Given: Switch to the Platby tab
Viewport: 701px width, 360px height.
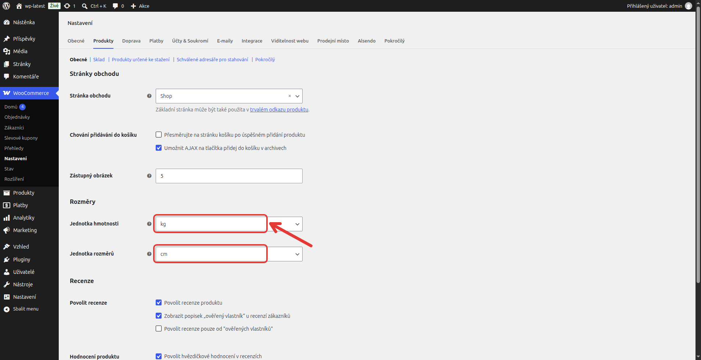Looking at the screenshot, I should 156,41.
